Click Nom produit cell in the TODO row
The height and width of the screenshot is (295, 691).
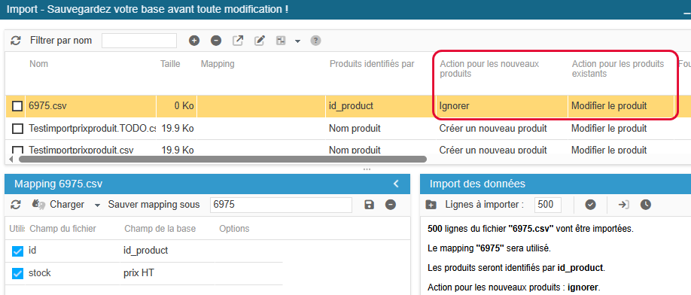pos(381,129)
